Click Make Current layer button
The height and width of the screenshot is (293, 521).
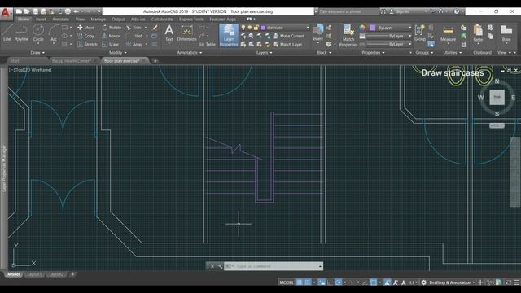point(289,36)
